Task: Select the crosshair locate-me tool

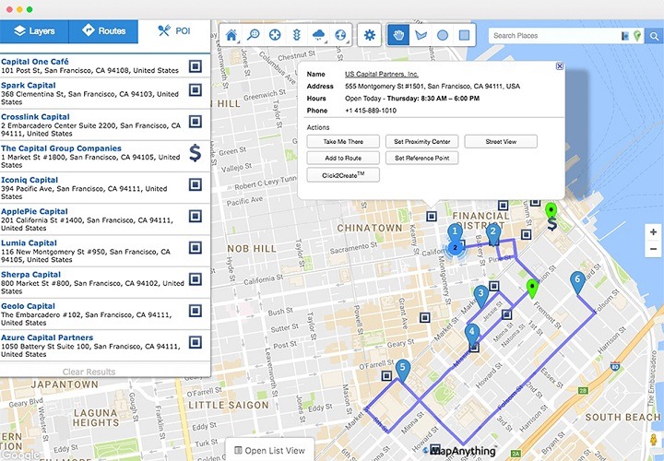Action: (275, 35)
